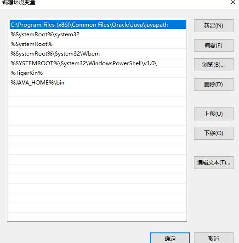The height and width of the screenshot is (243, 239).
Task: Select the Oracle\Java\javapath entry
Action: (98, 24)
